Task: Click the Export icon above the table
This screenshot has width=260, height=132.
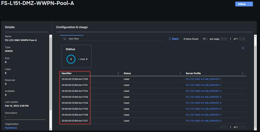Action: [x=170, y=39]
